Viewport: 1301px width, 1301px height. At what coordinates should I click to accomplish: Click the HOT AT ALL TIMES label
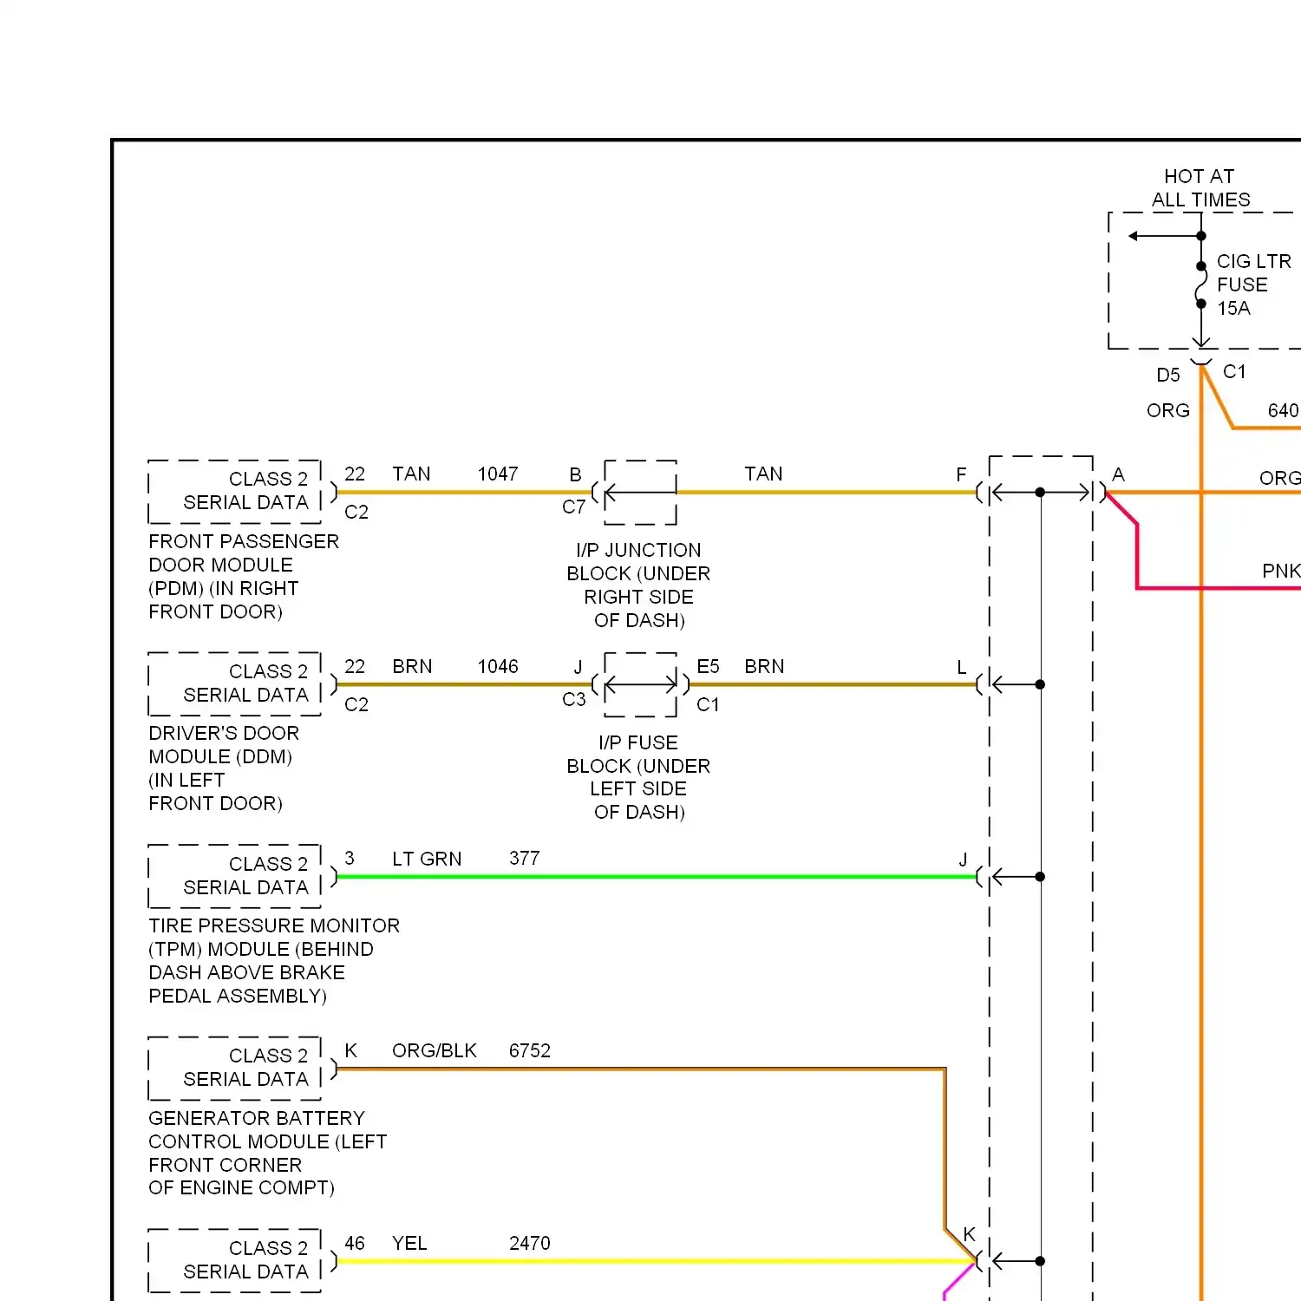1200,188
